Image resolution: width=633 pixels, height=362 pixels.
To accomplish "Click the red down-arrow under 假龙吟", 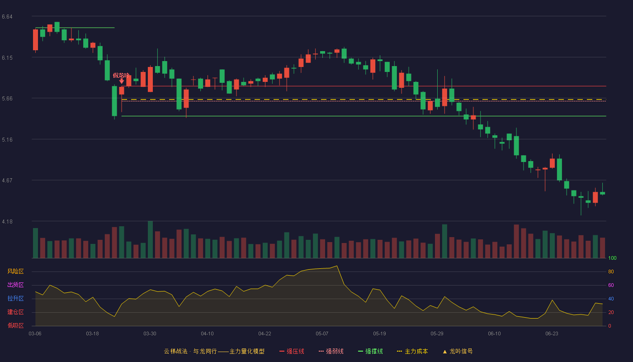I will (122, 81).
